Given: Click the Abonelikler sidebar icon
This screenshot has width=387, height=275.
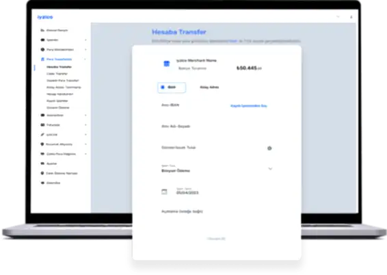Looking at the screenshot, I should tap(42, 116).
